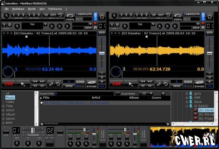The width and height of the screenshot is (219, 149).
Task: Skip to next track on deck 1
Action: 42,82
